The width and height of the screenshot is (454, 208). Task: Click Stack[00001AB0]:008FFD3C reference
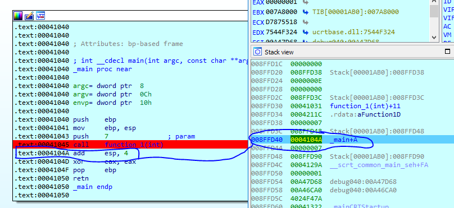[376, 98]
